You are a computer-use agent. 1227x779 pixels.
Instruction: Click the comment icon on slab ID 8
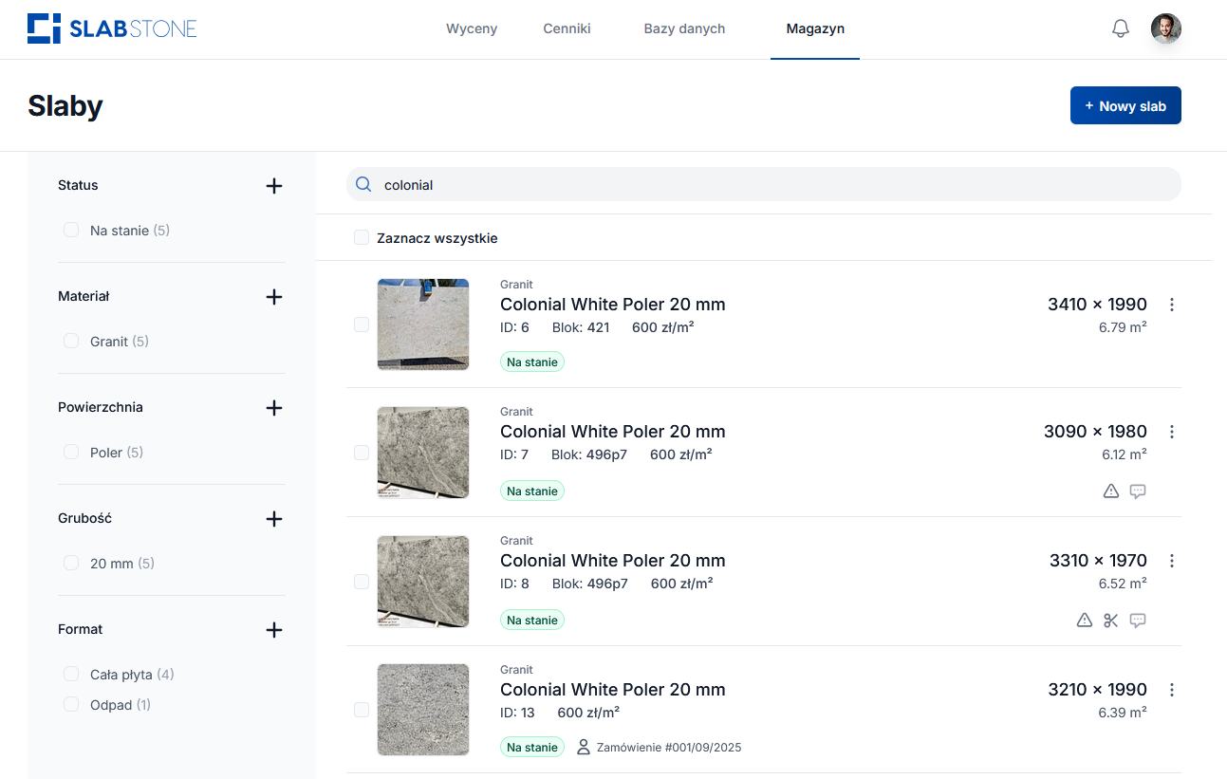[1138, 621]
